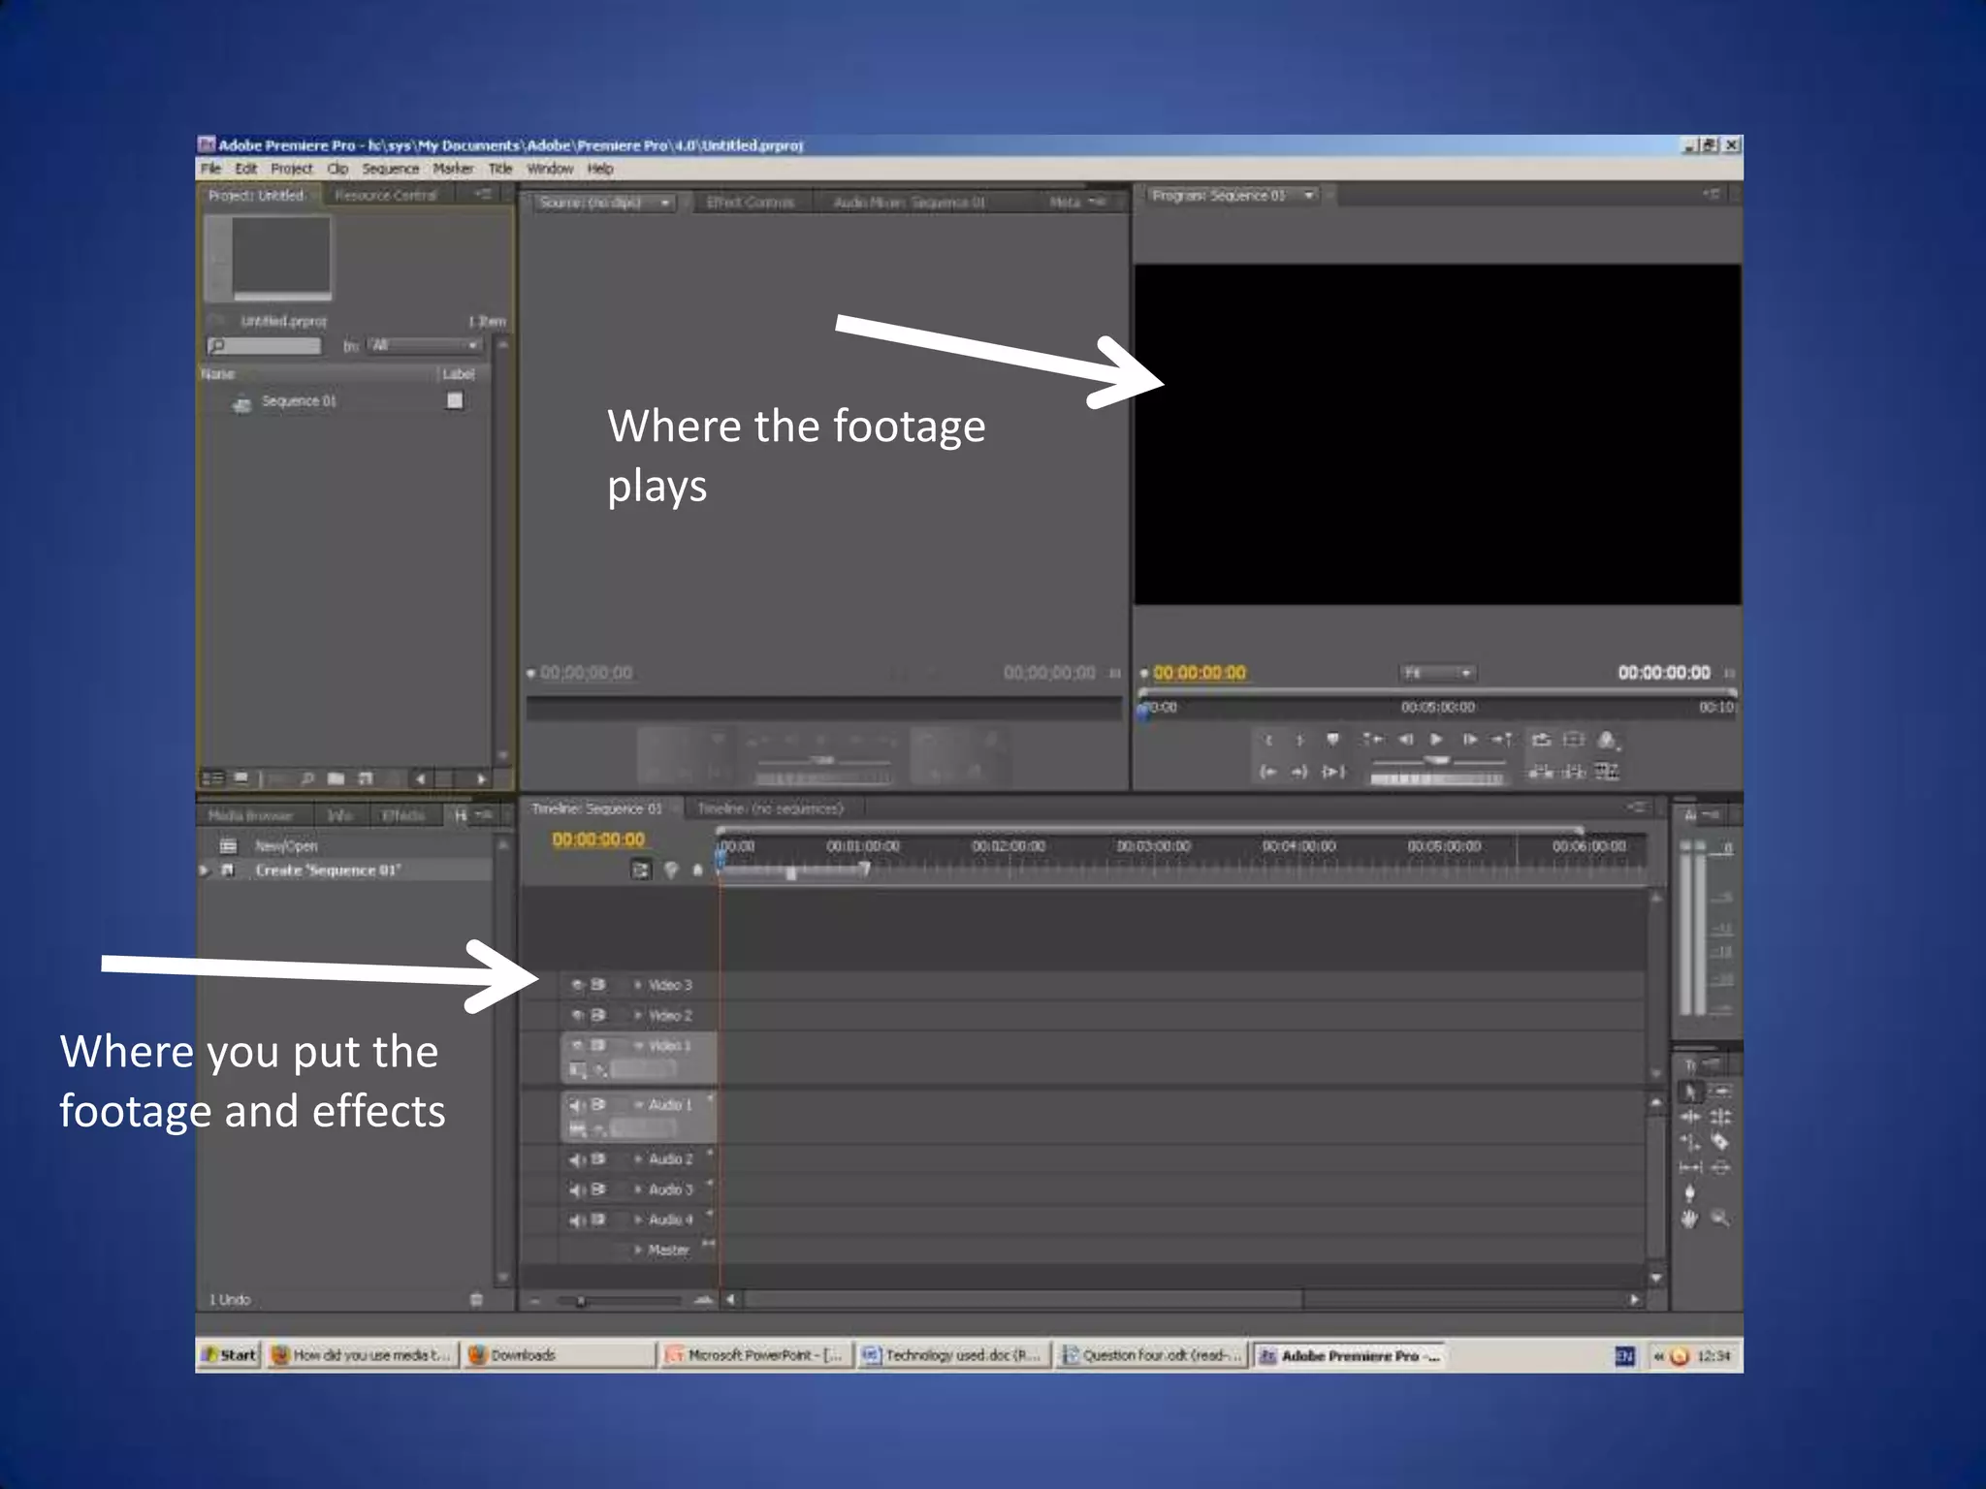Image resolution: width=1986 pixels, height=1489 pixels.
Task: Go to In point in Program monitor
Action: pyautogui.click(x=1267, y=772)
